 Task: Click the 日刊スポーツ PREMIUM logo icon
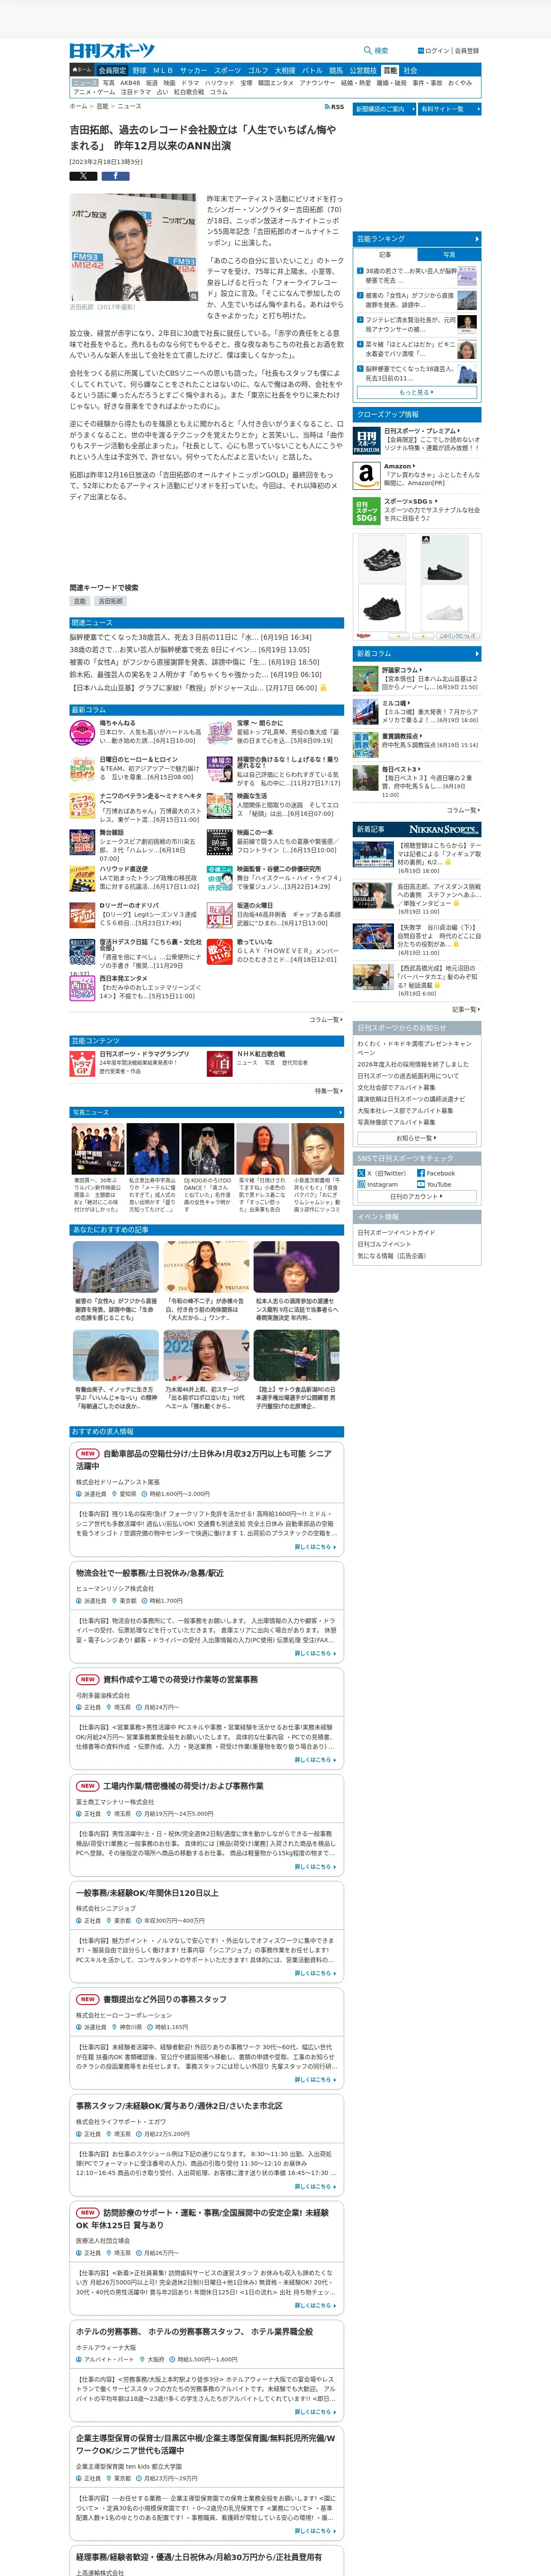[366, 441]
